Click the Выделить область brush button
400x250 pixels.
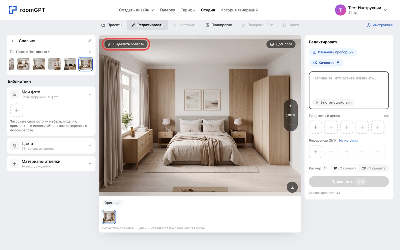click(126, 44)
